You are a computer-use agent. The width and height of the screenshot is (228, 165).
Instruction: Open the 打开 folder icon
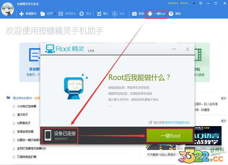click(42, 14)
